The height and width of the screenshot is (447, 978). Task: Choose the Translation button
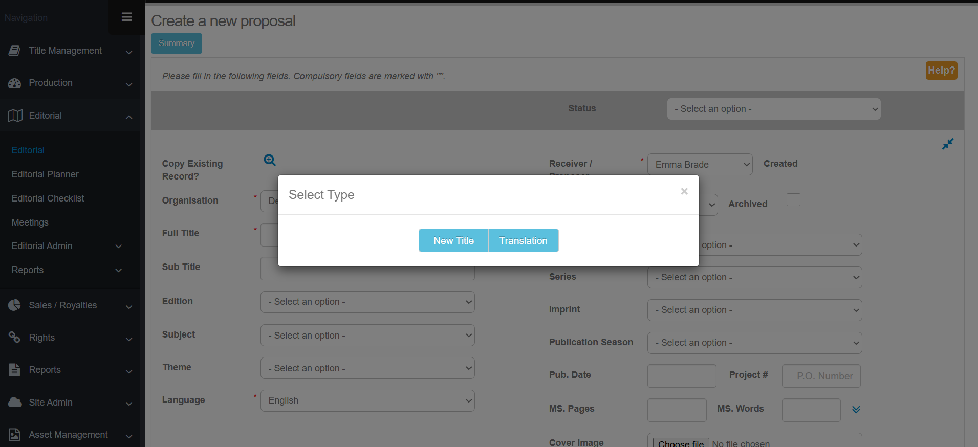click(523, 240)
